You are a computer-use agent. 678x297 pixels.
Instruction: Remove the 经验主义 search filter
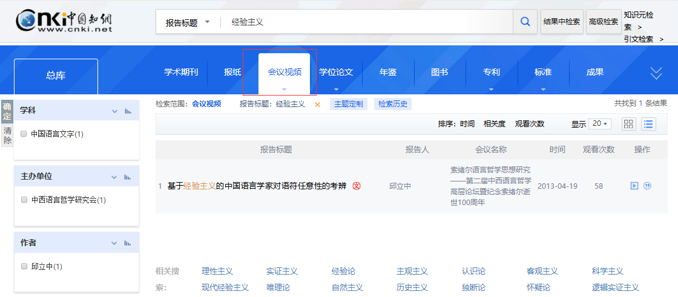coord(317,105)
